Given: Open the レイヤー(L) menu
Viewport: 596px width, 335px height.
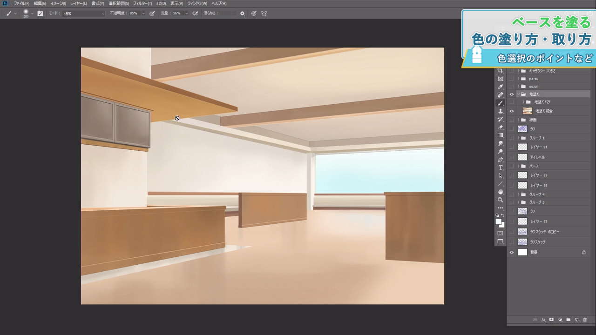Looking at the screenshot, I should coord(79,3).
